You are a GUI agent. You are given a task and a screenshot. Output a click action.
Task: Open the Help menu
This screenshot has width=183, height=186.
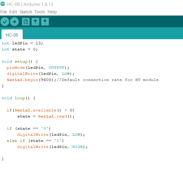coord(52,12)
